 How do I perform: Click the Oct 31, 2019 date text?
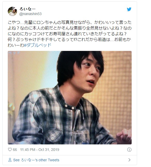[49, 150]
